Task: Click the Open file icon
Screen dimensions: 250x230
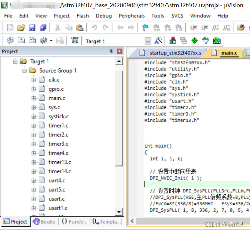Action: [21, 27]
